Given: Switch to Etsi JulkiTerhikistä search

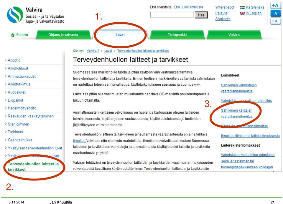Looking at the screenshot, I should coord(188,7).
